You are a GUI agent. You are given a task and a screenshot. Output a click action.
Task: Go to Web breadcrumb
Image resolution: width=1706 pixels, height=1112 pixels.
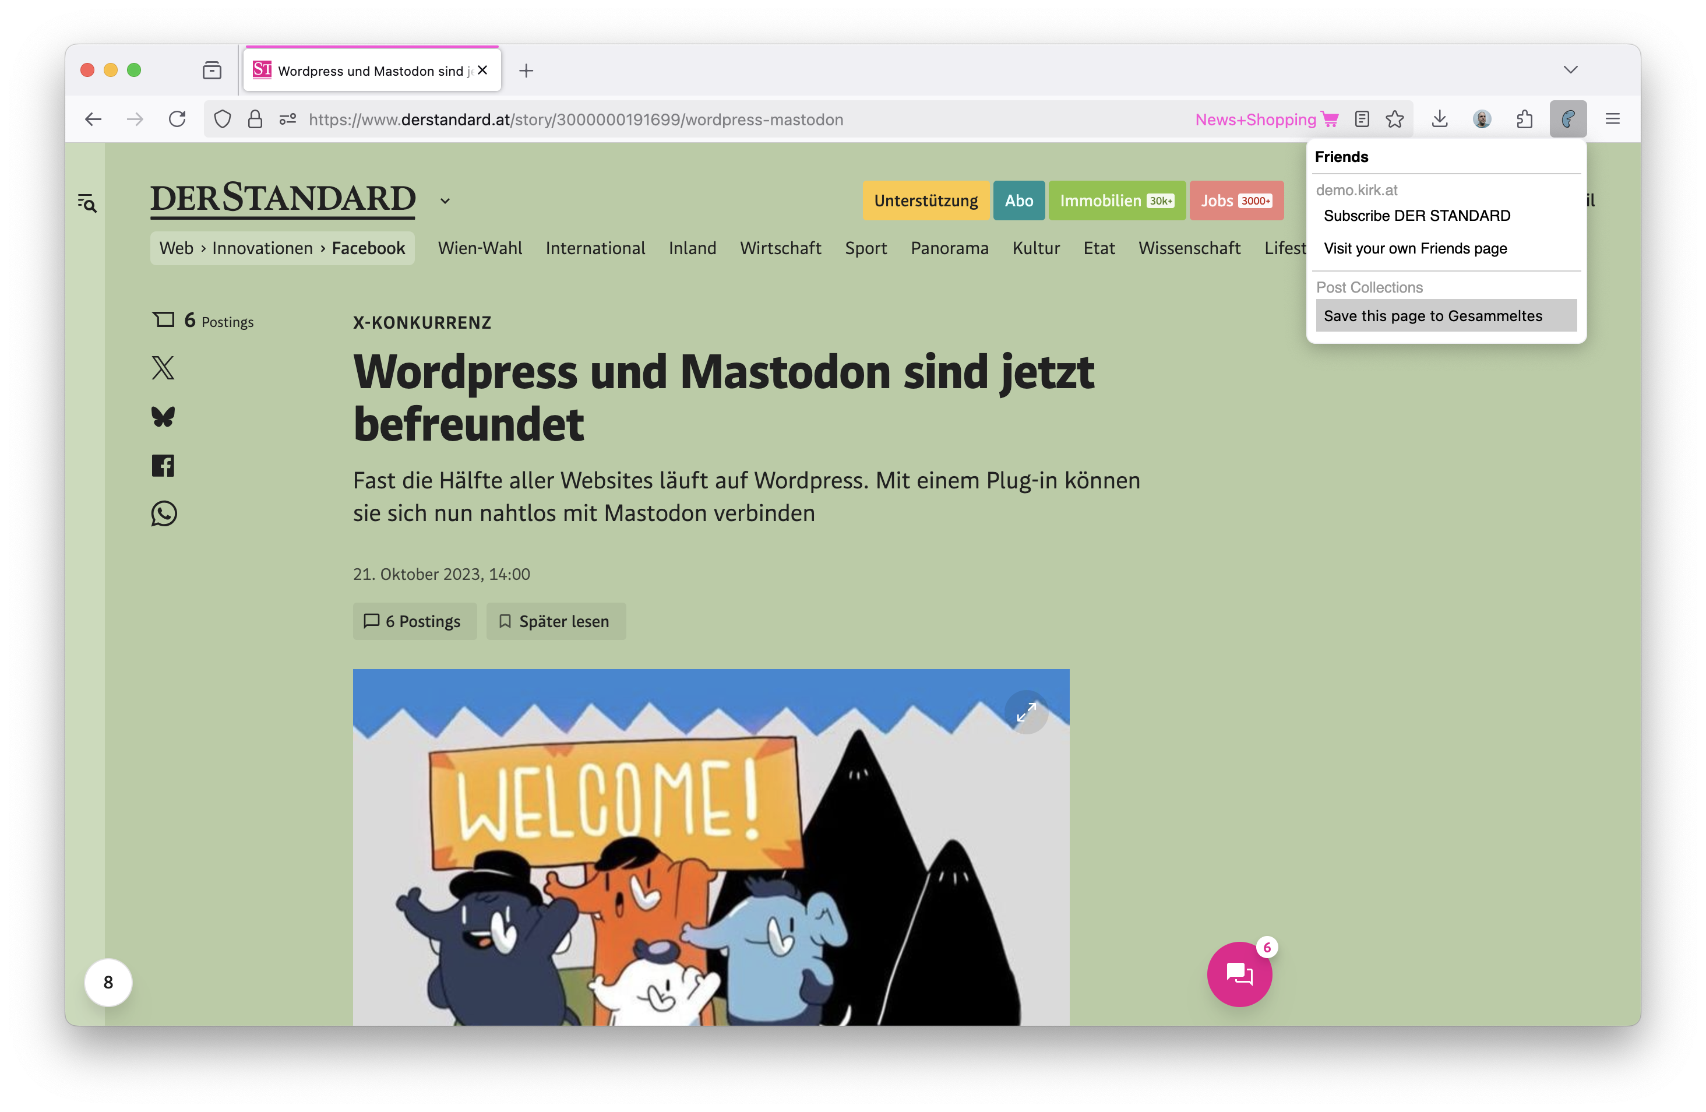tap(177, 248)
